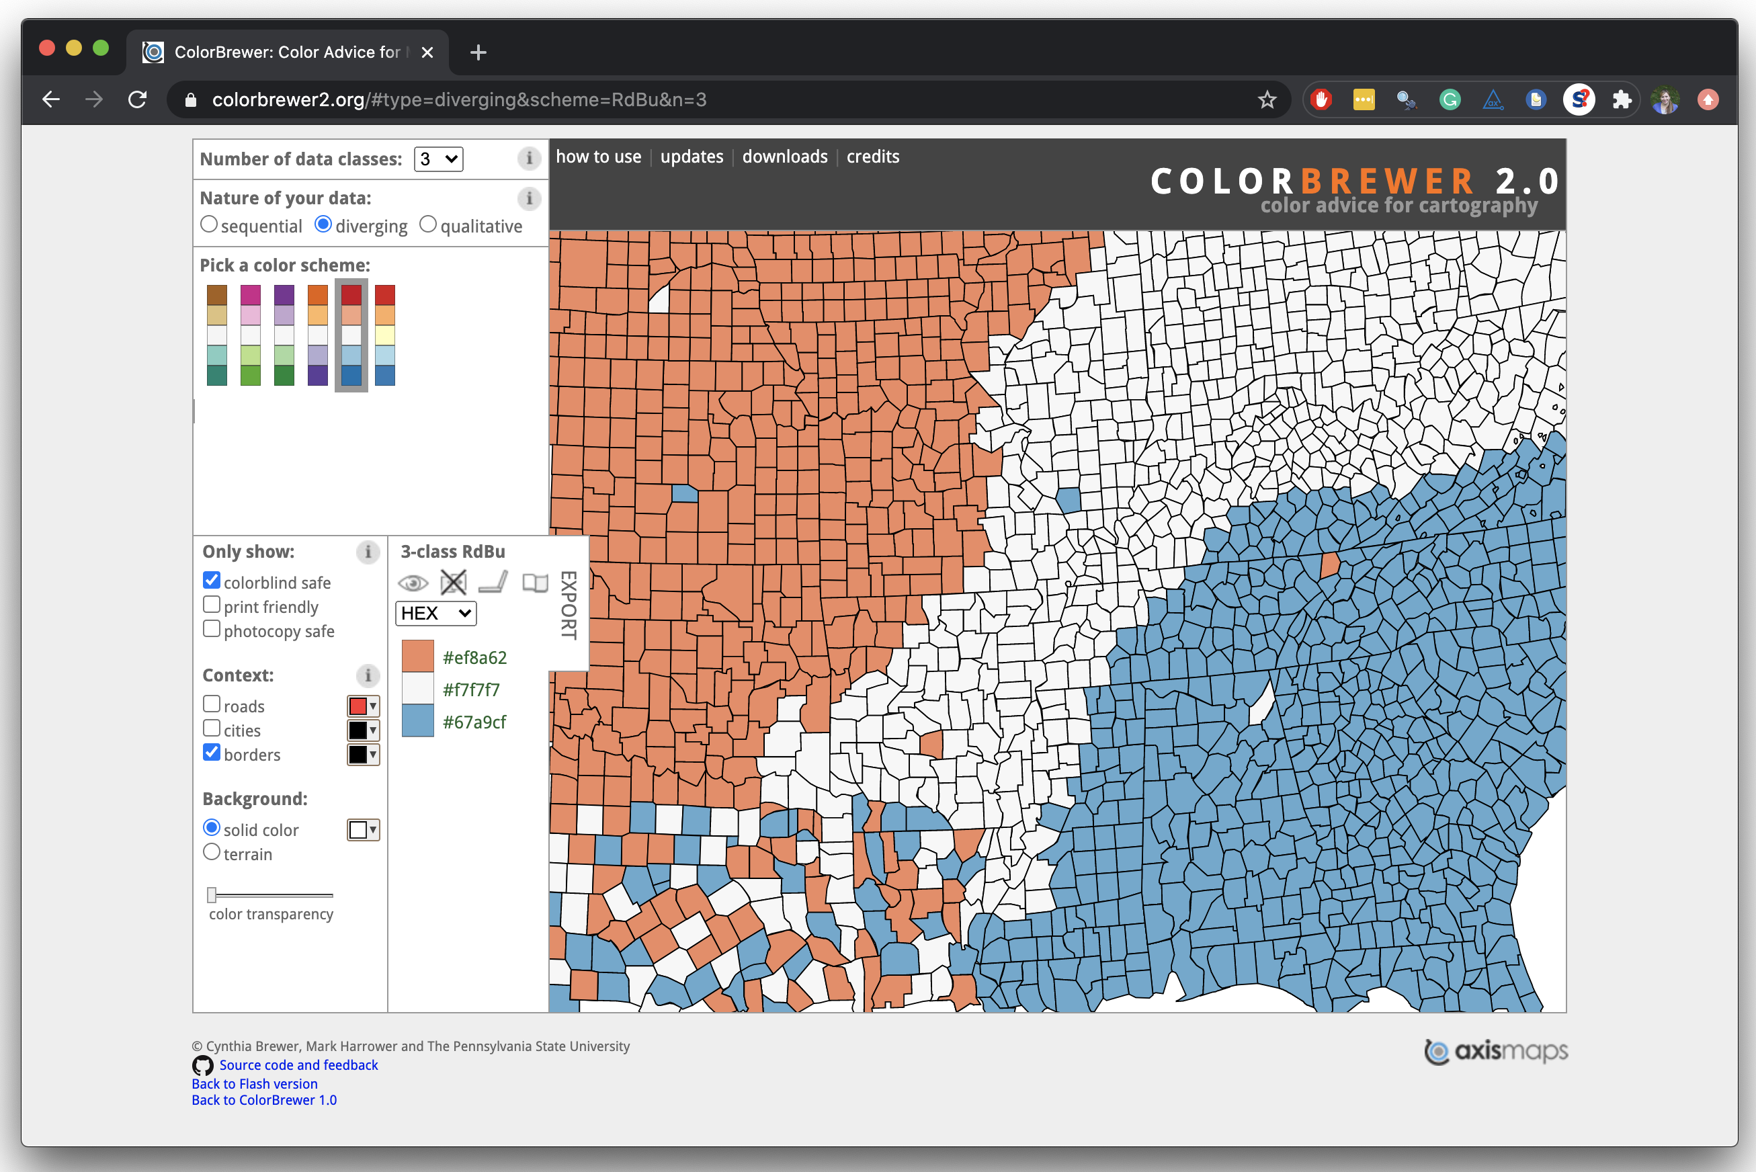Open the roads color picker dropdown
The image size is (1756, 1172).
pos(363,706)
